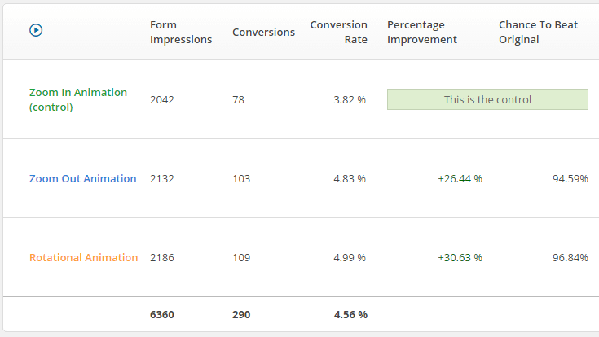Click the 2042 impressions cell
The image size is (599, 337).
[161, 99]
